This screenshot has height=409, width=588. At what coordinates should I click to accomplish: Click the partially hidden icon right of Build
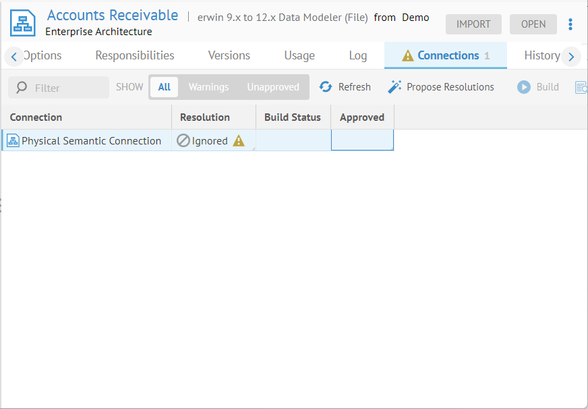click(581, 87)
